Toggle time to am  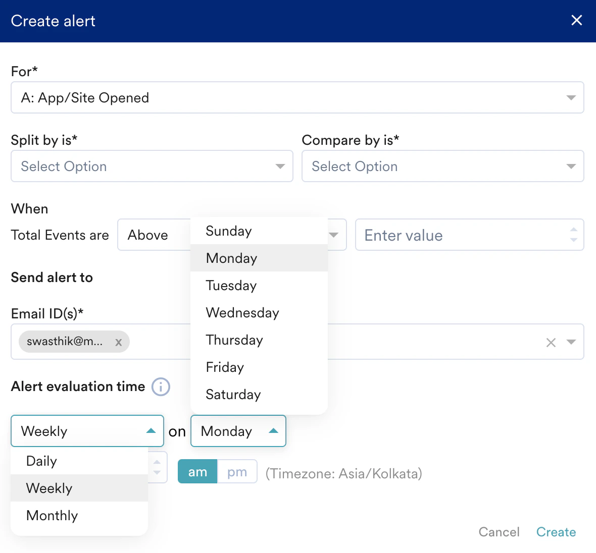click(x=197, y=472)
